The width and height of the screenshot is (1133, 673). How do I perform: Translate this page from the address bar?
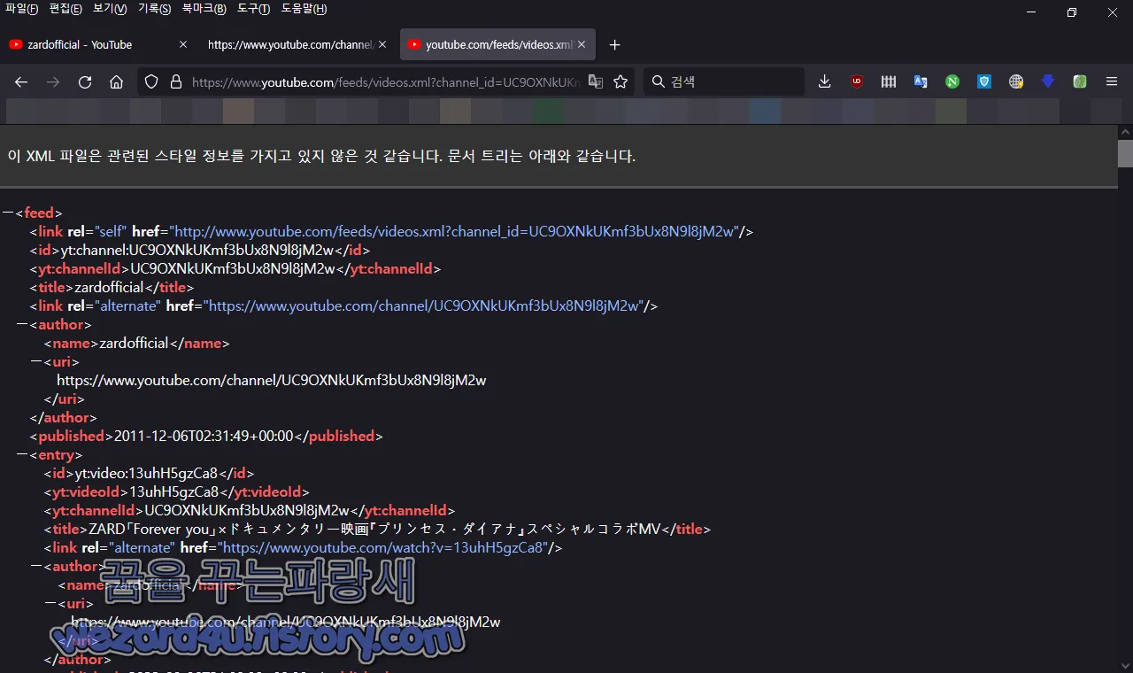(596, 82)
